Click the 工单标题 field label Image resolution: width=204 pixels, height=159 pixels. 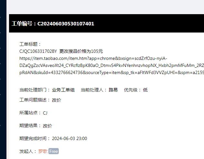[x=30, y=44]
